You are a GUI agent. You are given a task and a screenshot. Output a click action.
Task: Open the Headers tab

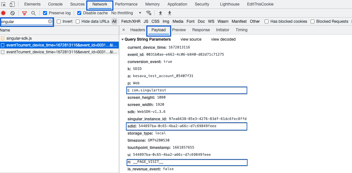pyautogui.click(x=137, y=30)
